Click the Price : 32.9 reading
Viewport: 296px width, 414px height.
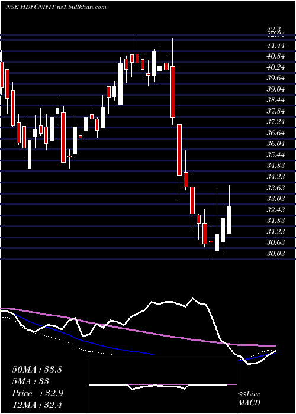[37, 393]
